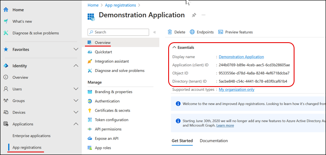This screenshot has width=326, height=155.
Task: Open the Quickstart cloud icon item
Action: tap(90, 52)
